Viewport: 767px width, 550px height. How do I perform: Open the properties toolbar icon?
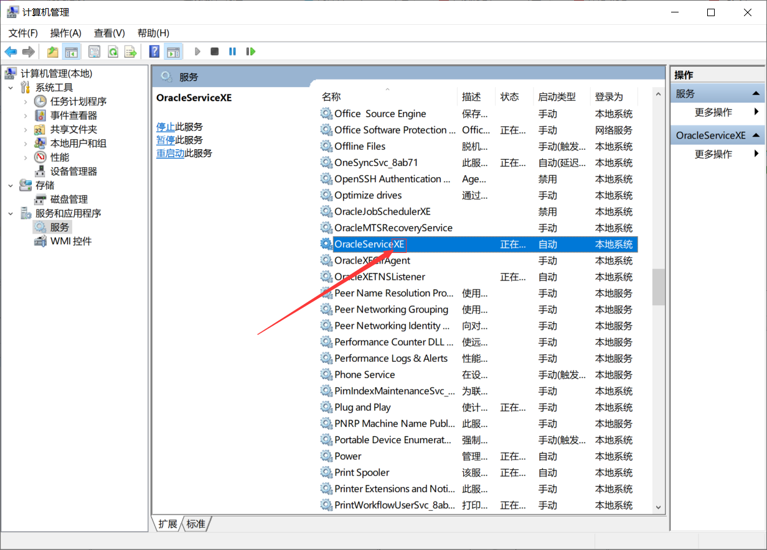tap(94, 52)
